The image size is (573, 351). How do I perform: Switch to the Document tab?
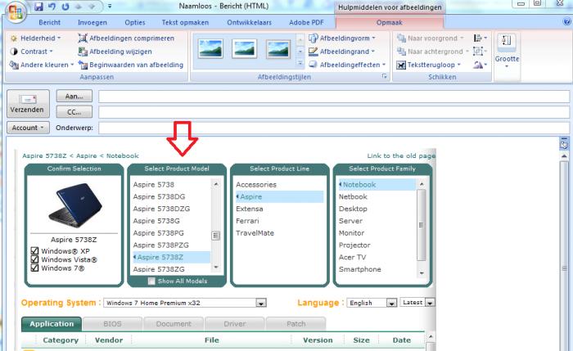174,324
